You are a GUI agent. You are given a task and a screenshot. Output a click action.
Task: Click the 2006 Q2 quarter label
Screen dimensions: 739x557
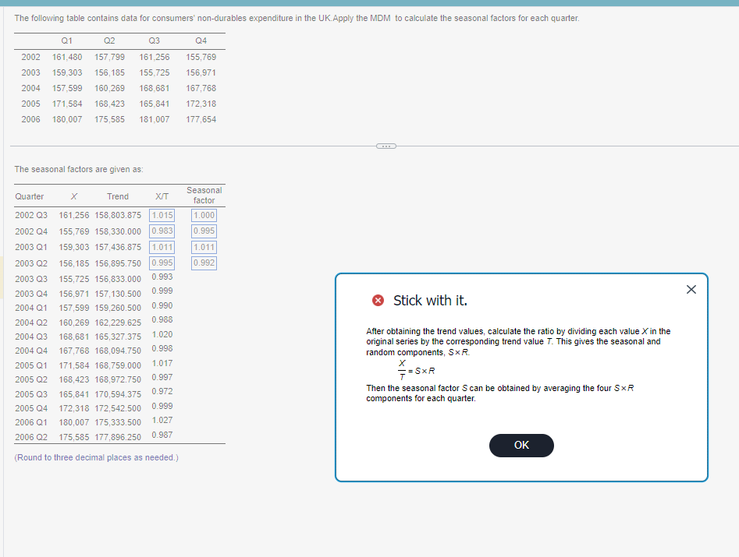[x=31, y=437]
